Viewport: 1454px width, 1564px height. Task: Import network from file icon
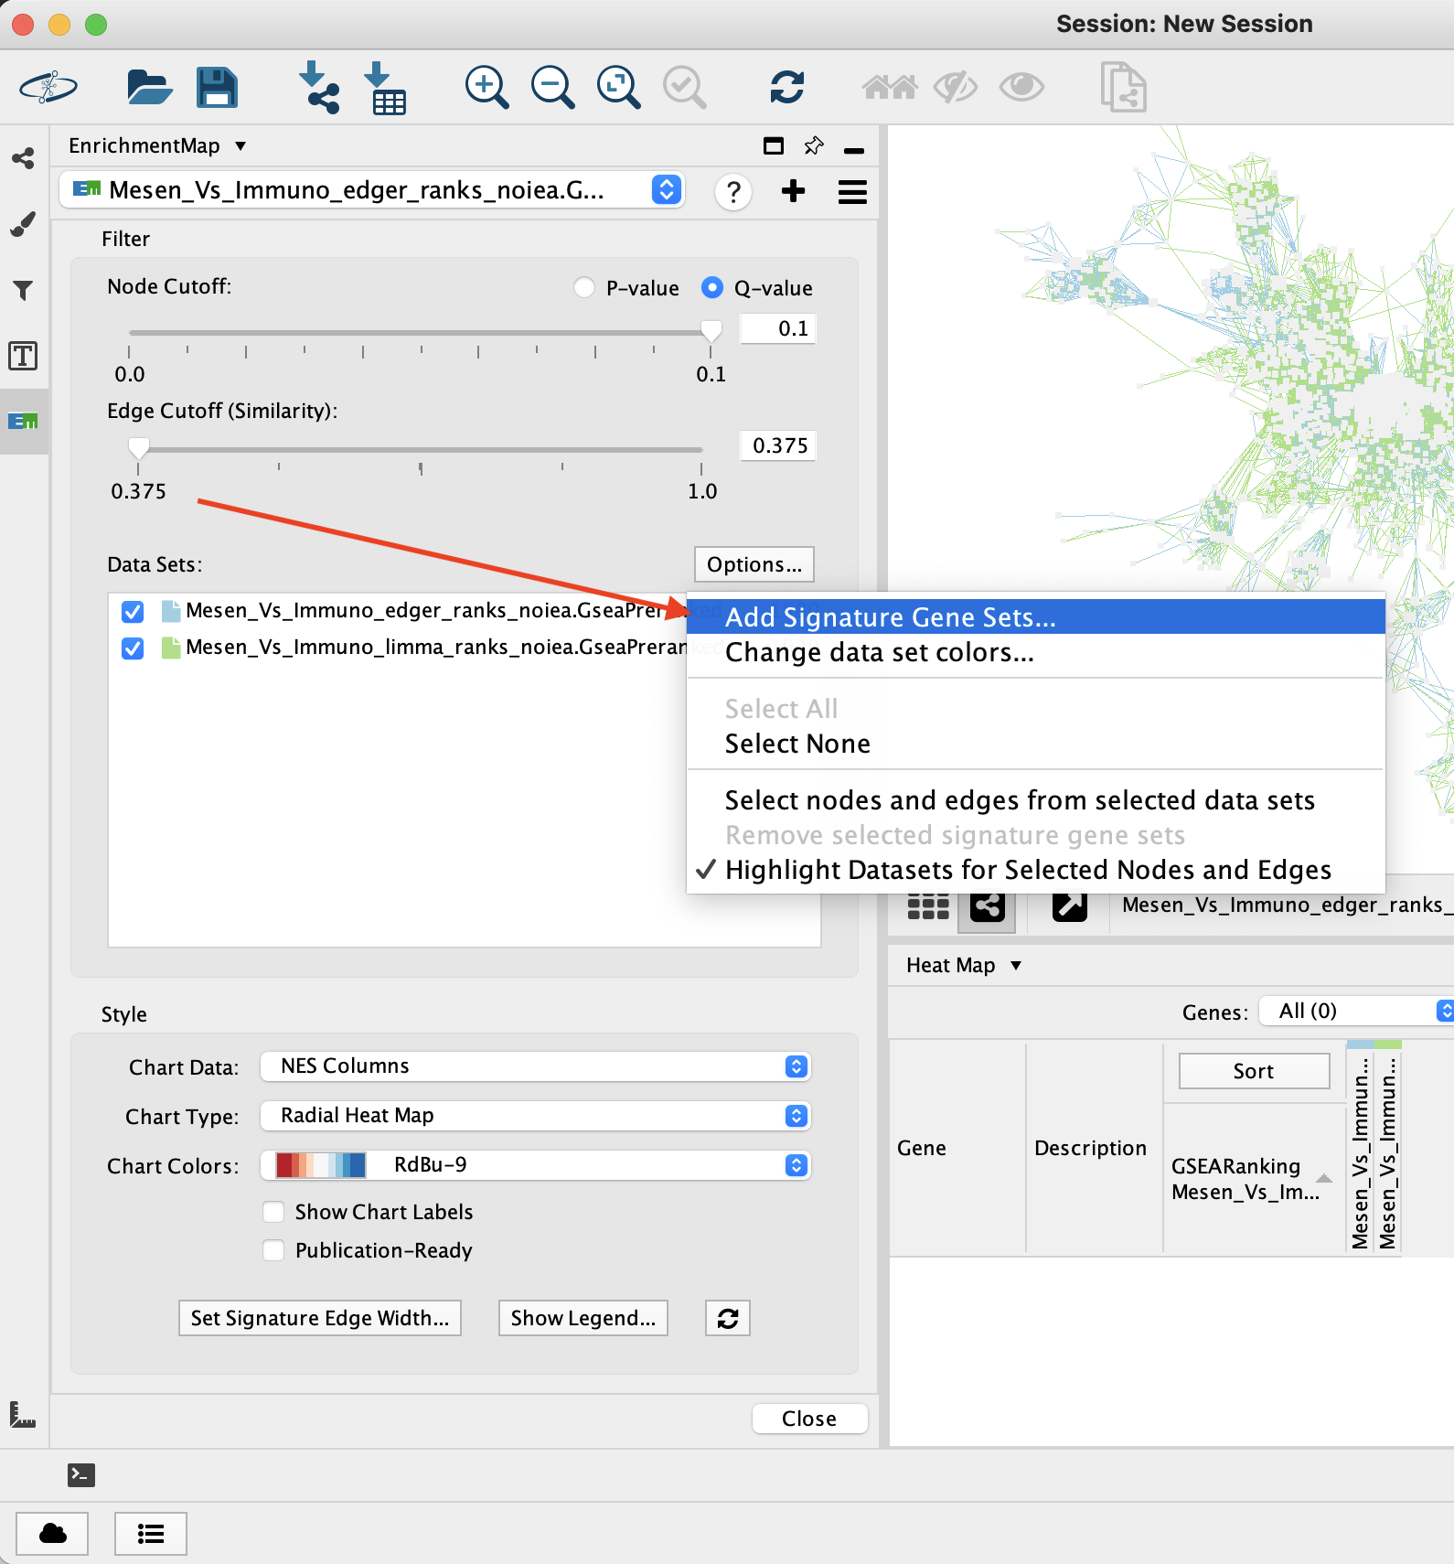coord(319,88)
